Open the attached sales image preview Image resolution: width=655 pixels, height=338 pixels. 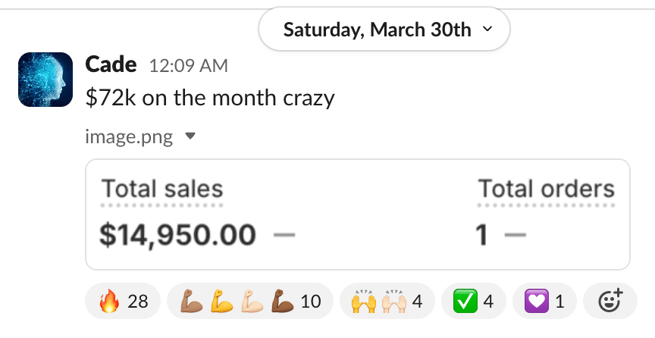click(x=358, y=214)
